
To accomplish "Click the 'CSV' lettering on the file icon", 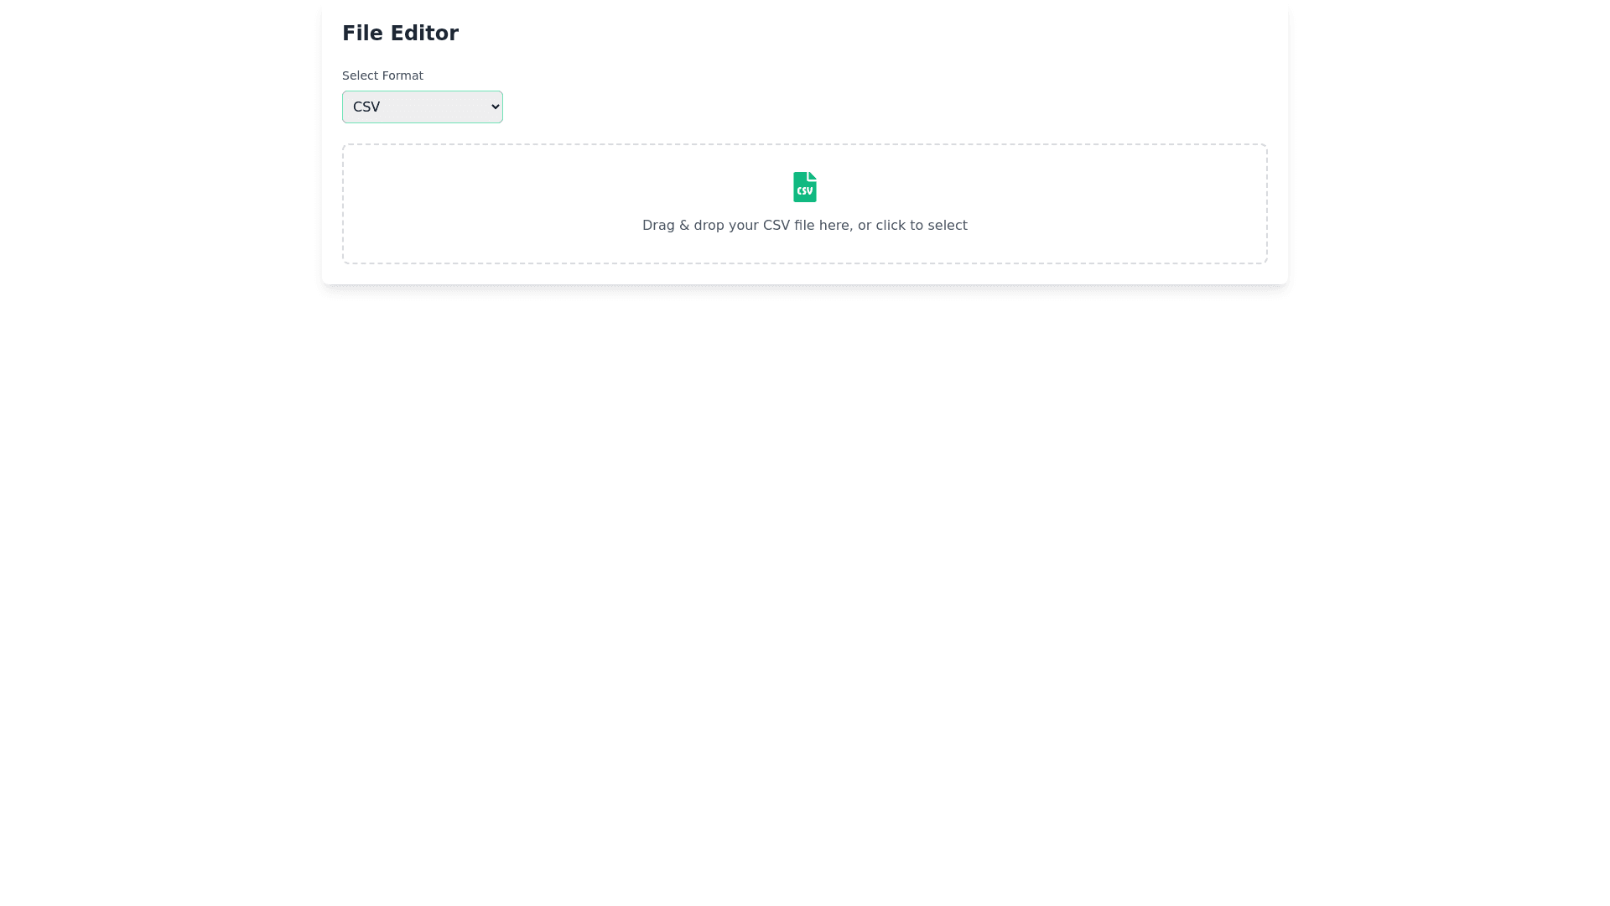I will [804, 191].
